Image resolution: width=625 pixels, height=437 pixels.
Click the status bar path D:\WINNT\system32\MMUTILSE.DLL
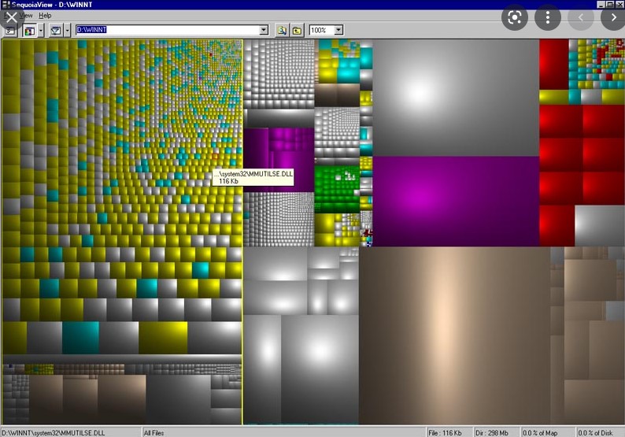tap(54, 432)
